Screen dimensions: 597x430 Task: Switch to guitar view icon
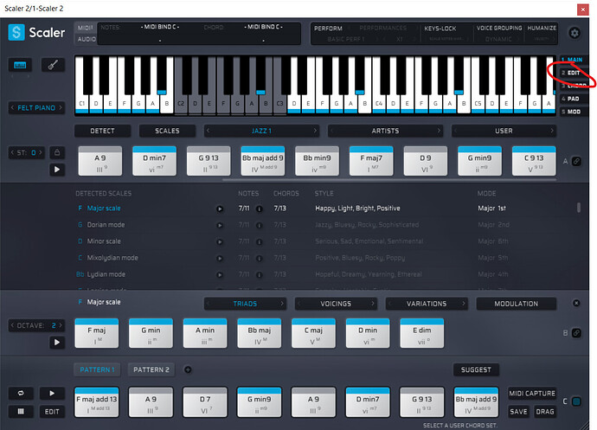coord(53,65)
